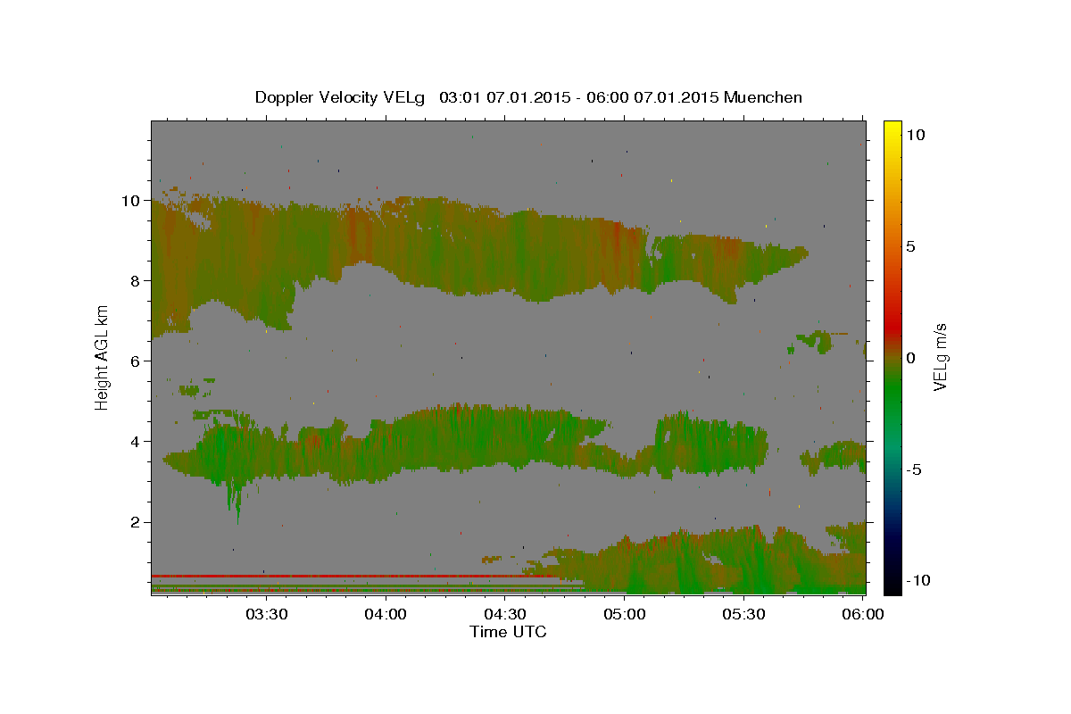Screen dimensions: 1071x714
Task: Click the height axis label 8
Action: pyautogui.click(x=135, y=281)
